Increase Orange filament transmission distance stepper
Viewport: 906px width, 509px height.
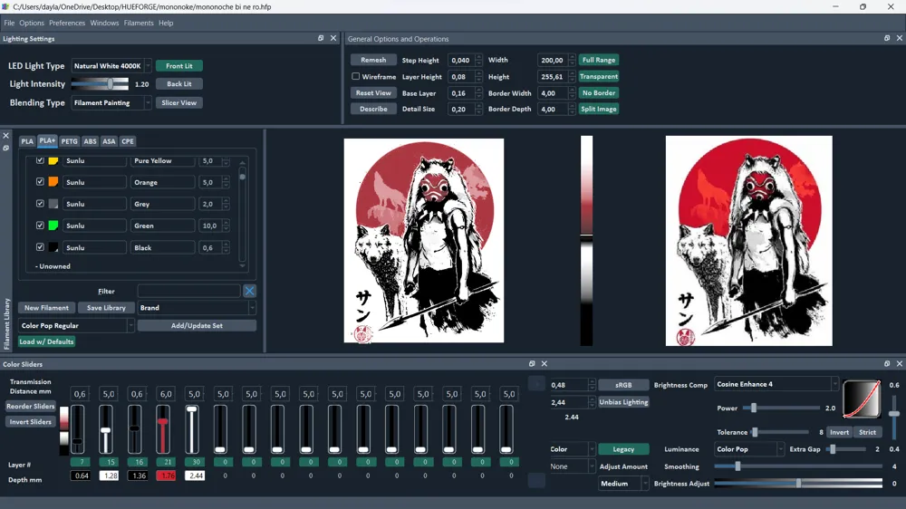(226, 179)
